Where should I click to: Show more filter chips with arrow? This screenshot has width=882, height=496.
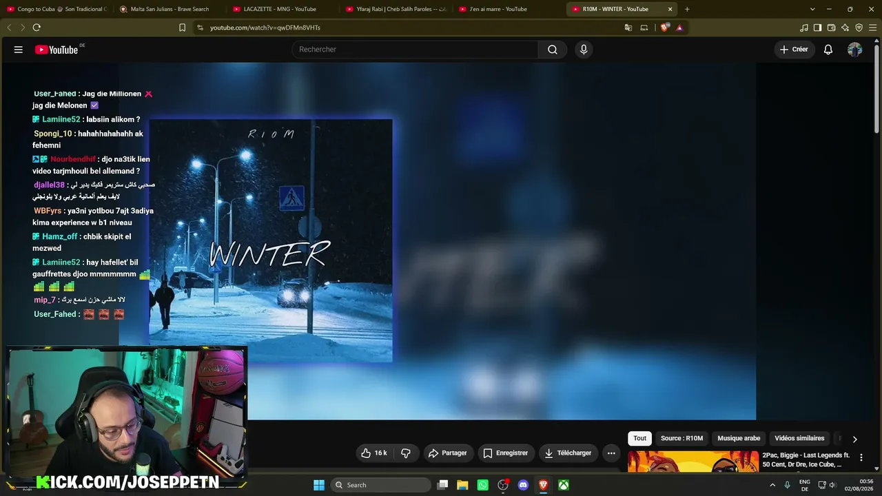coord(854,439)
